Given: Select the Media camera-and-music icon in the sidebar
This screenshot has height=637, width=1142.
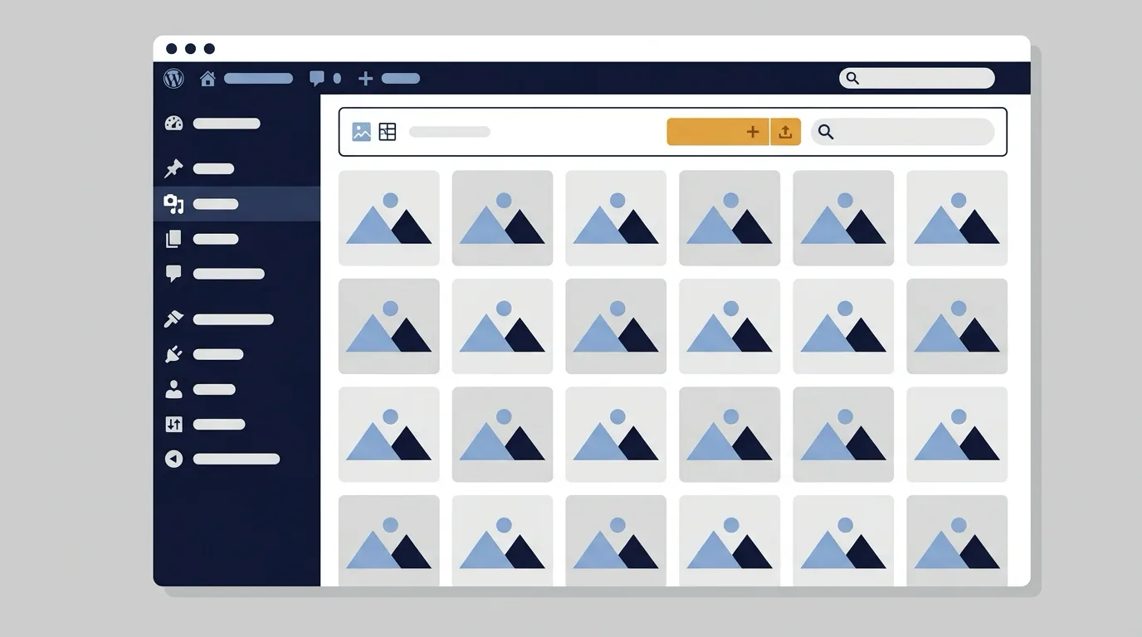Looking at the screenshot, I should click(173, 204).
